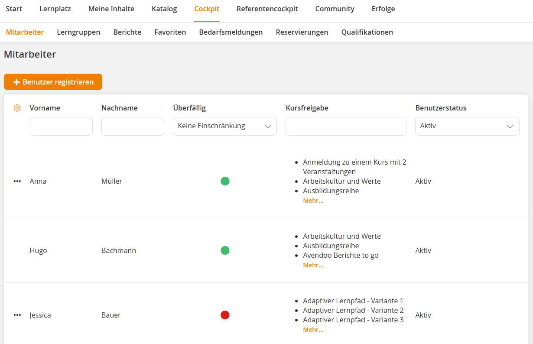Open the Lerngruppen sub-tab
533x344 pixels.
tap(78, 32)
